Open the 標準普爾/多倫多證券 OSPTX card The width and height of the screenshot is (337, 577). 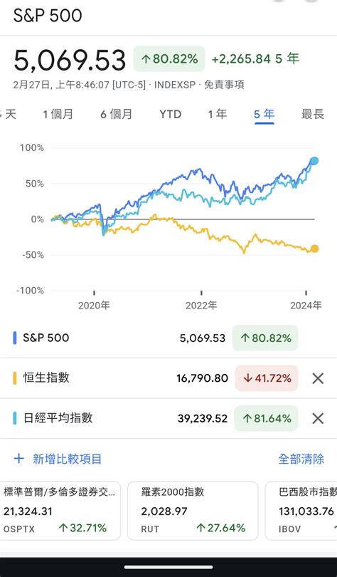point(60,511)
